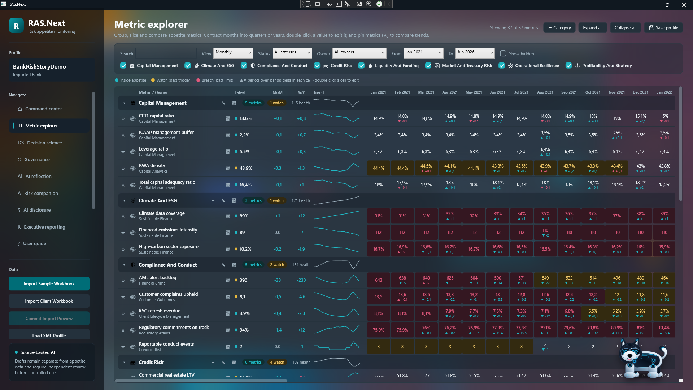Edit the Climate And ESG category pencil icon
Screen dimensions: 693x390
coord(223,200)
